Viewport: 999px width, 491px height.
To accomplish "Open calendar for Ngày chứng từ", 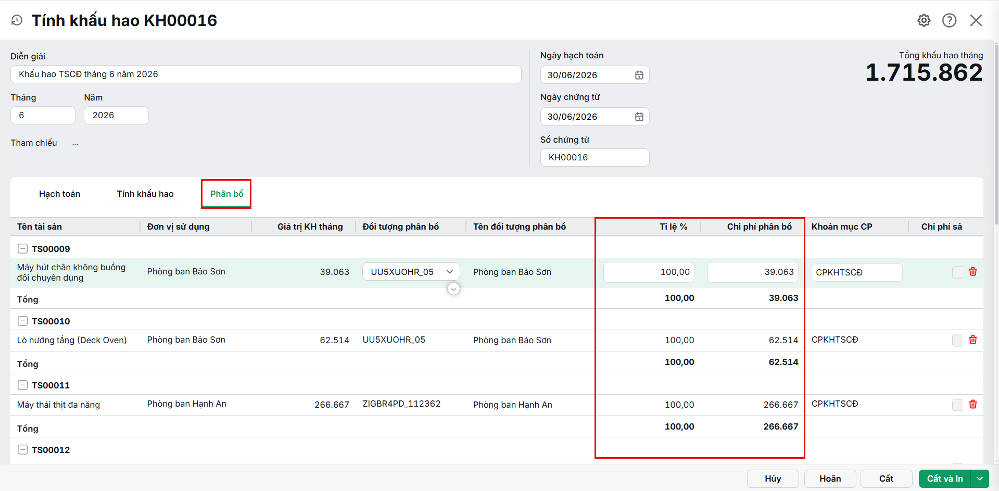I will pyautogui.click(x=639, y=117).
